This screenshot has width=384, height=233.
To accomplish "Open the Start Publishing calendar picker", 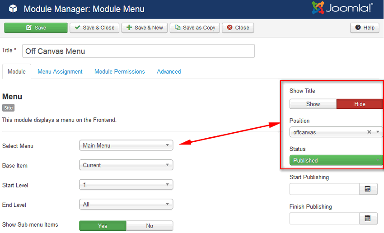I will tap(368, 189).
